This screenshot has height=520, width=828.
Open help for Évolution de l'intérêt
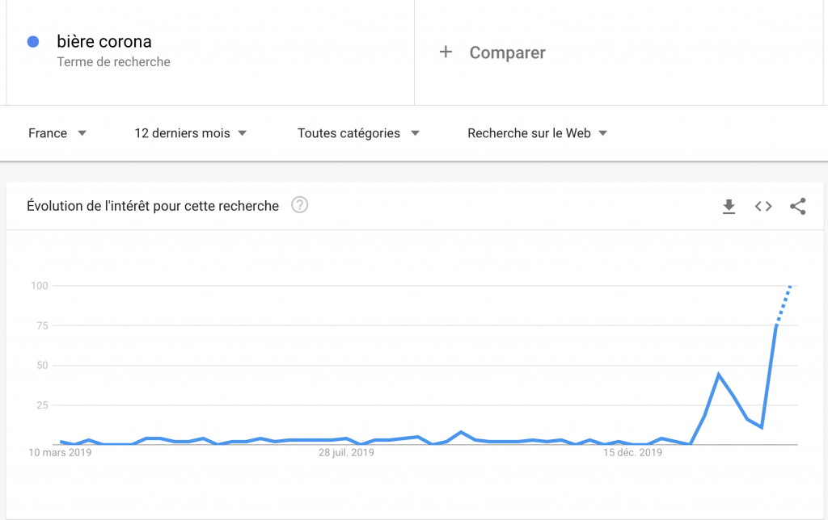(299, 204)
